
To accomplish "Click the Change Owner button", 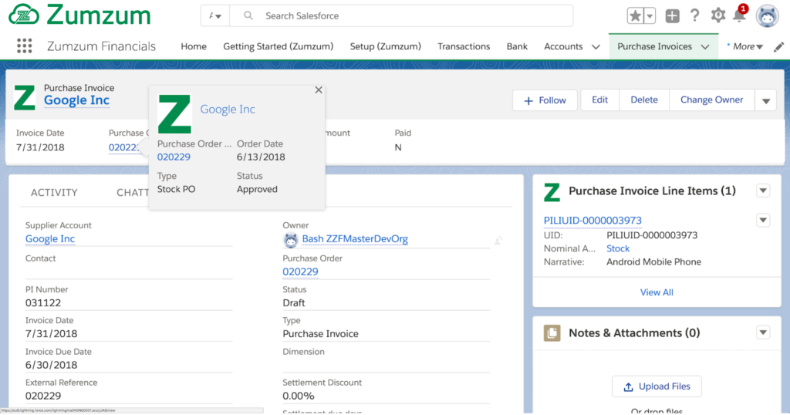I will coord(711,100).
